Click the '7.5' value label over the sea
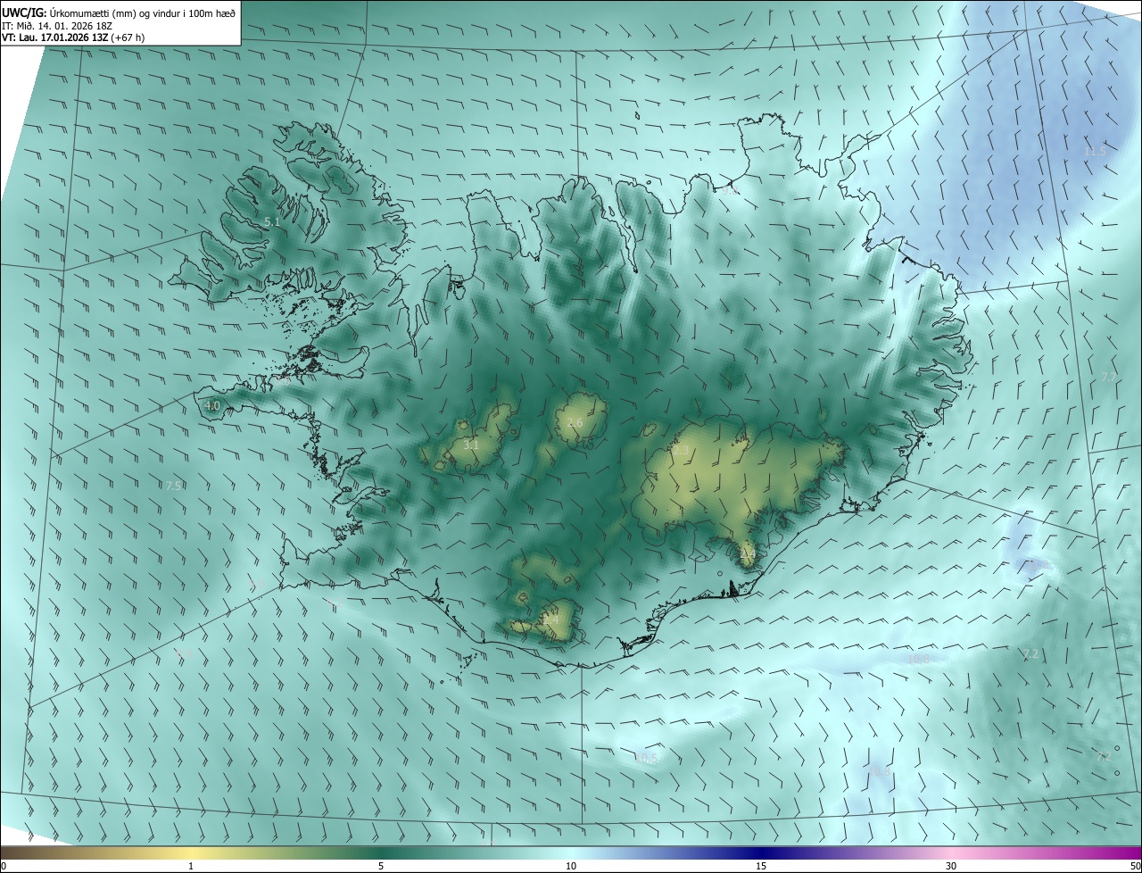 coord(174,486)
